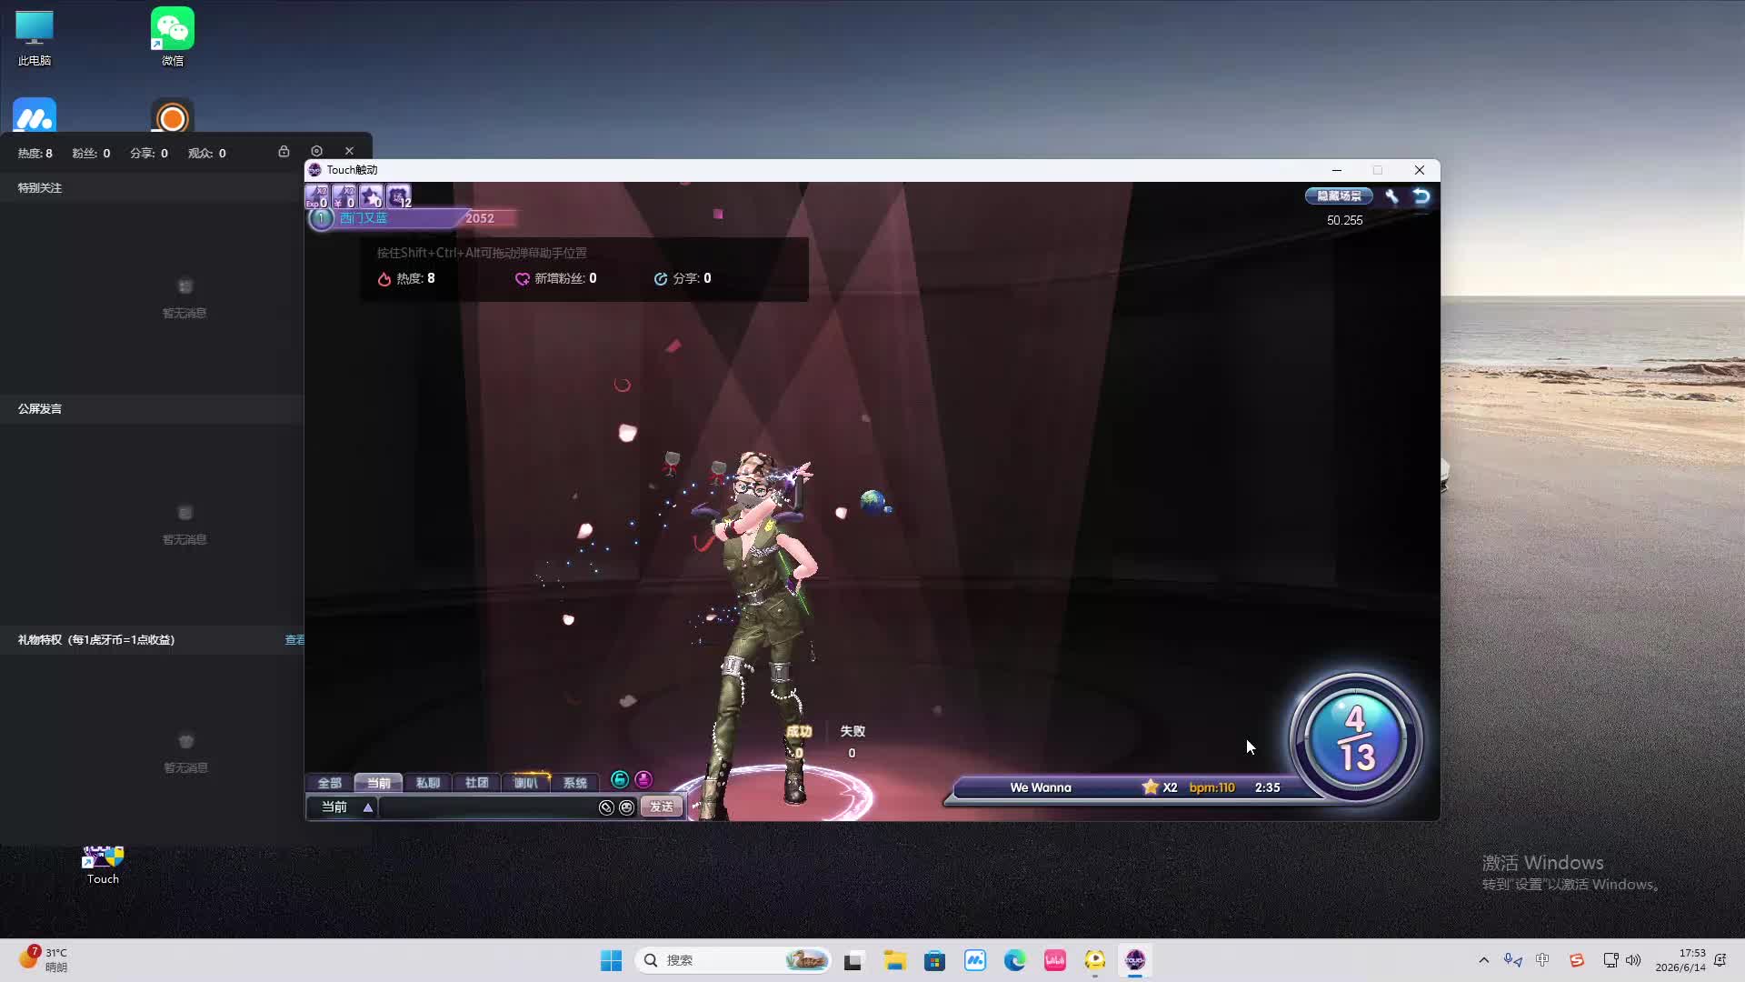Click the FPS value 50.255

click(x=1345, y=220)
